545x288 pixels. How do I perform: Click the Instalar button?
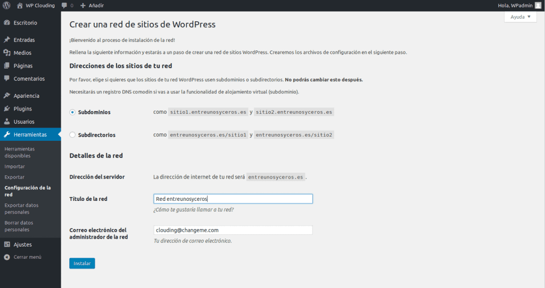pos(82,264)
